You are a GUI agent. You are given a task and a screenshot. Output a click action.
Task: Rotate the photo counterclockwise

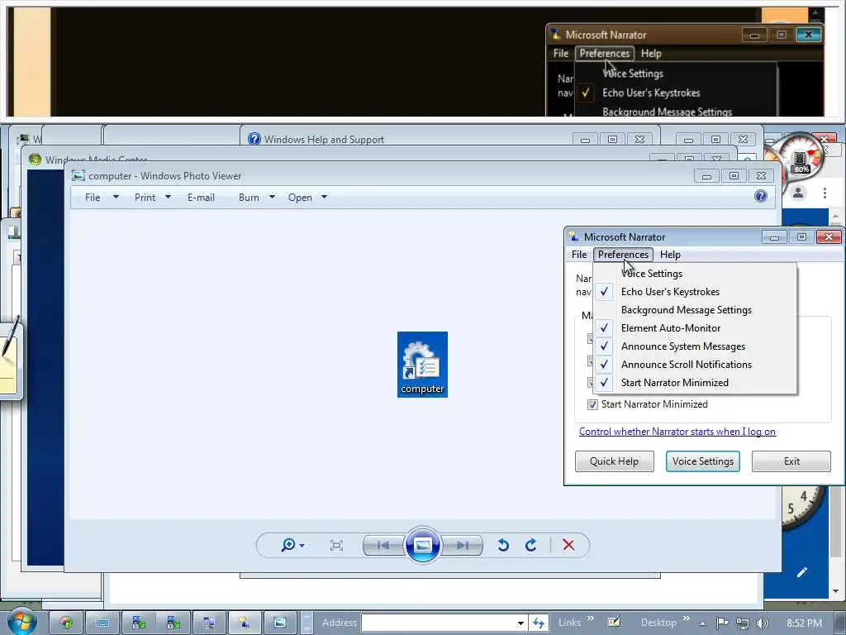pos(503,546)
